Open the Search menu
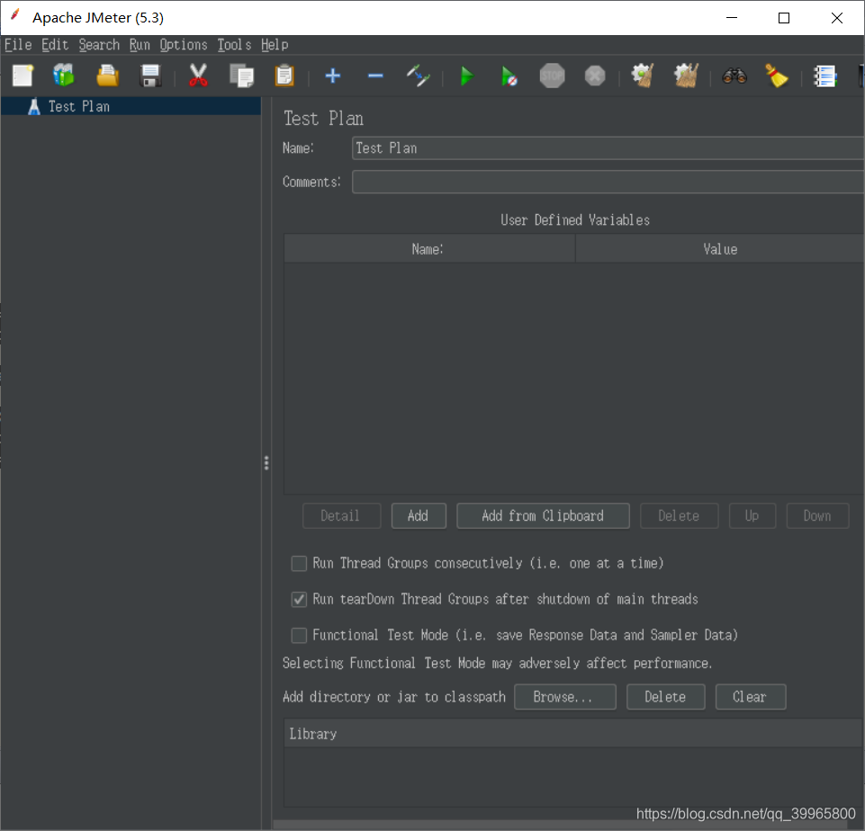This screenshot has width=865, height=831. (99, 45)
